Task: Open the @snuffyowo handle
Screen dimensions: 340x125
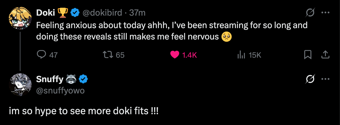Action: 60,91
